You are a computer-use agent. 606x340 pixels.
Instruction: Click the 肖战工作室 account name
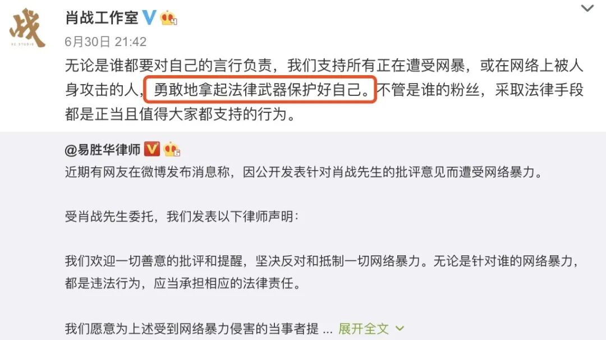(102, 17)
